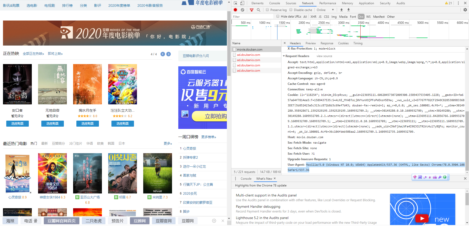Close the DevTools drawer

(465, 178)
